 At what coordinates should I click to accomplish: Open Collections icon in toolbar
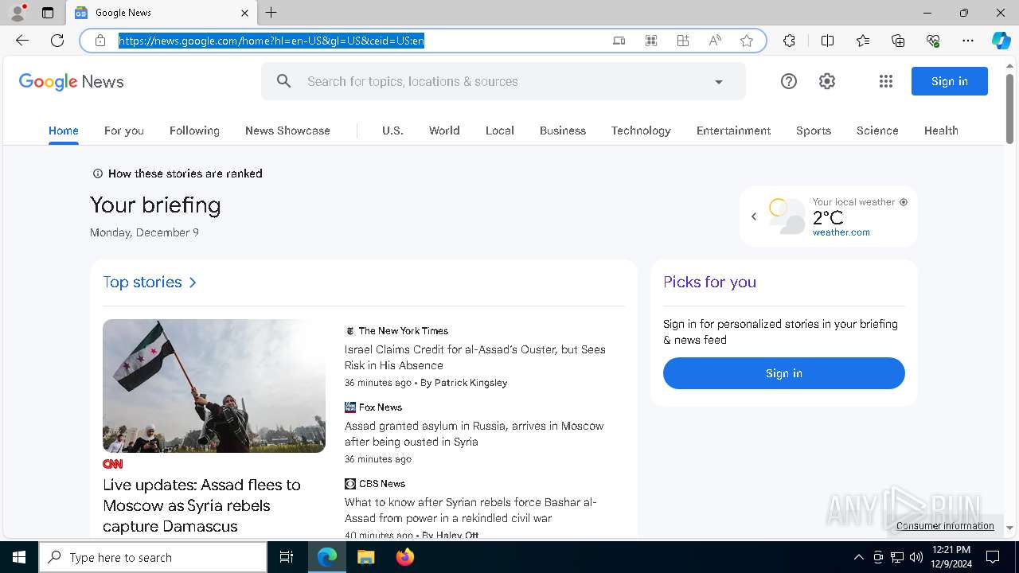[898, 41]
